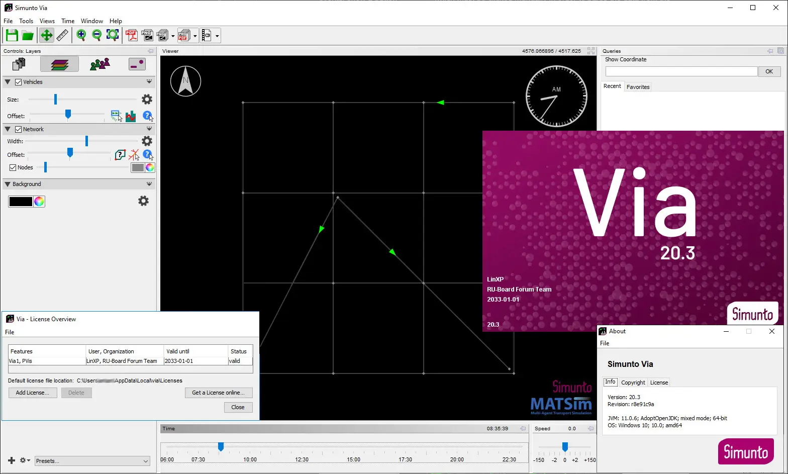Open the Data sources documents panel icon
This screenshot has height=474, width=788.
tap(19, 64)
